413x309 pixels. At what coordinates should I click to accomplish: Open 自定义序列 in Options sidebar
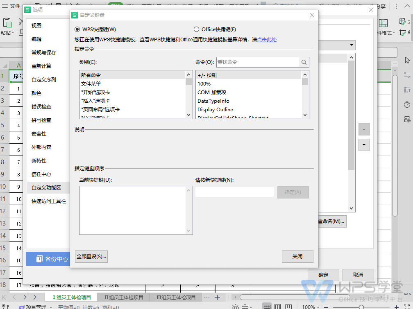click(x=44, y=79)
